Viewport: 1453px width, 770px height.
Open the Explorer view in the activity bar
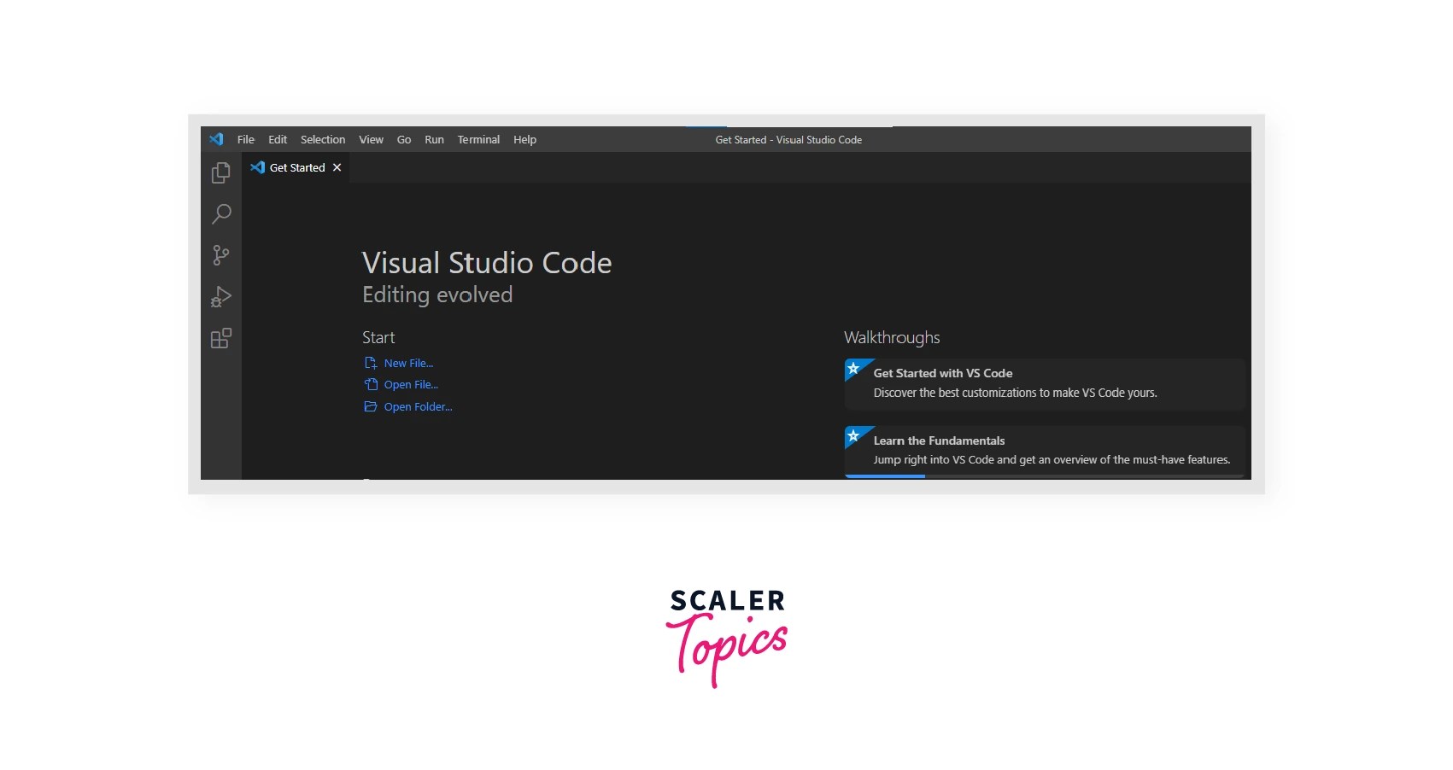click(220, 172)
